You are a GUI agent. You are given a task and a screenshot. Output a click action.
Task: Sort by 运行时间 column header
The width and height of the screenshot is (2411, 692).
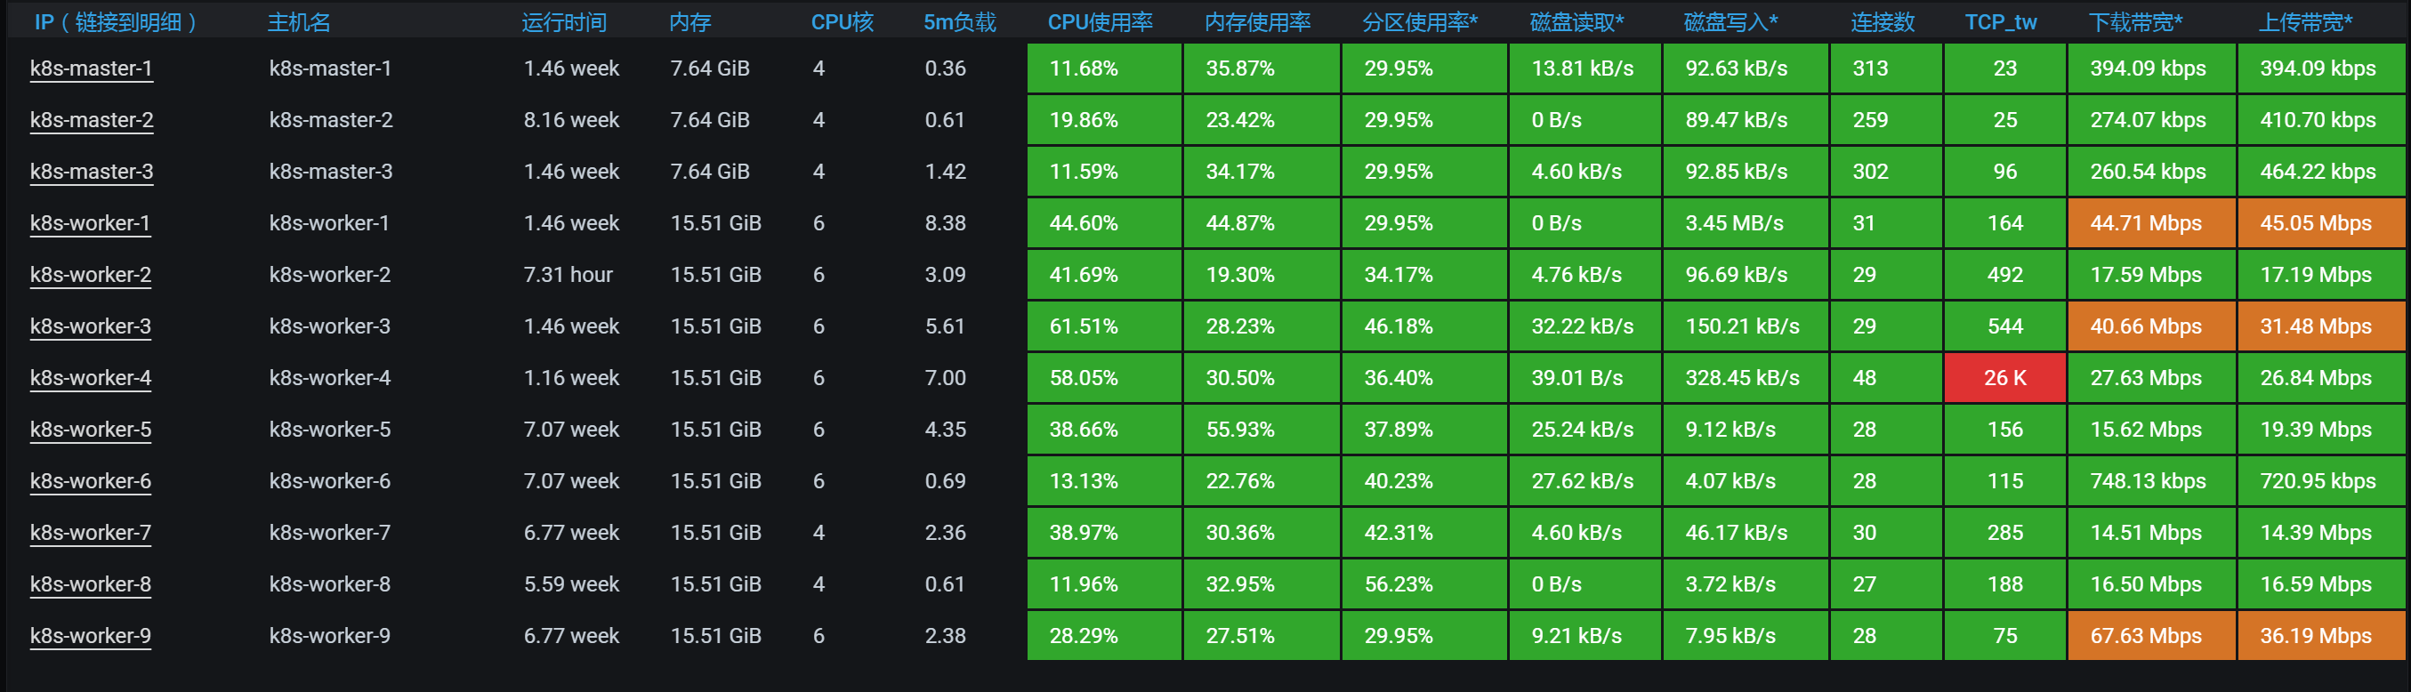click(563, 21)
